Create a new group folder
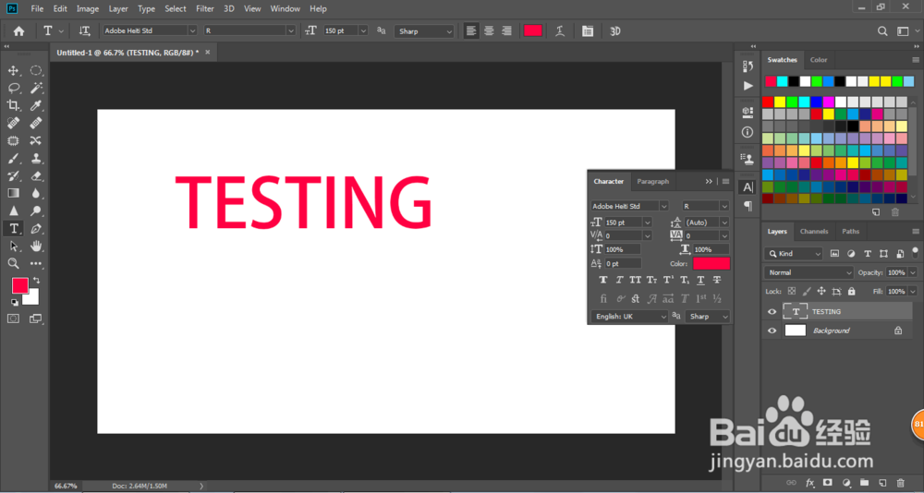 pos(865,483)
